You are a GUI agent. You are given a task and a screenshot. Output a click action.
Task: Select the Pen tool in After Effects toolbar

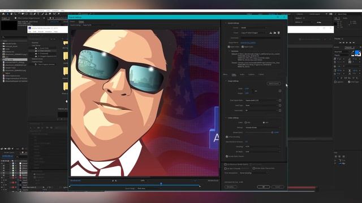pos(35,14)
